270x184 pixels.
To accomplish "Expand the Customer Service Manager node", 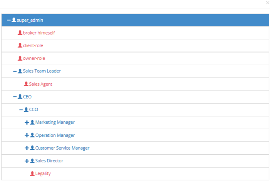I will click(x=27, y=148).
